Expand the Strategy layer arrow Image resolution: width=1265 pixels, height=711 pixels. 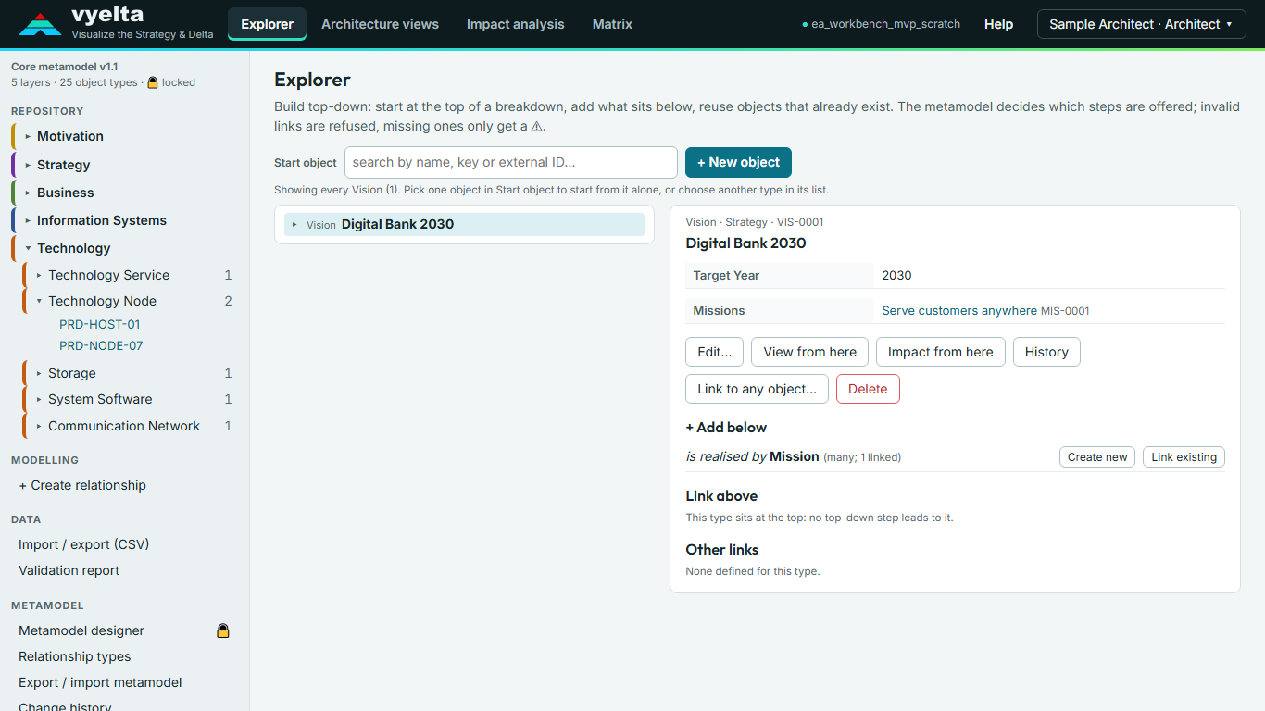[x=28, y=165]
